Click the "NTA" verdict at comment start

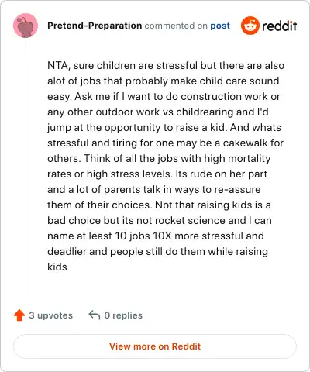point(58,66)
